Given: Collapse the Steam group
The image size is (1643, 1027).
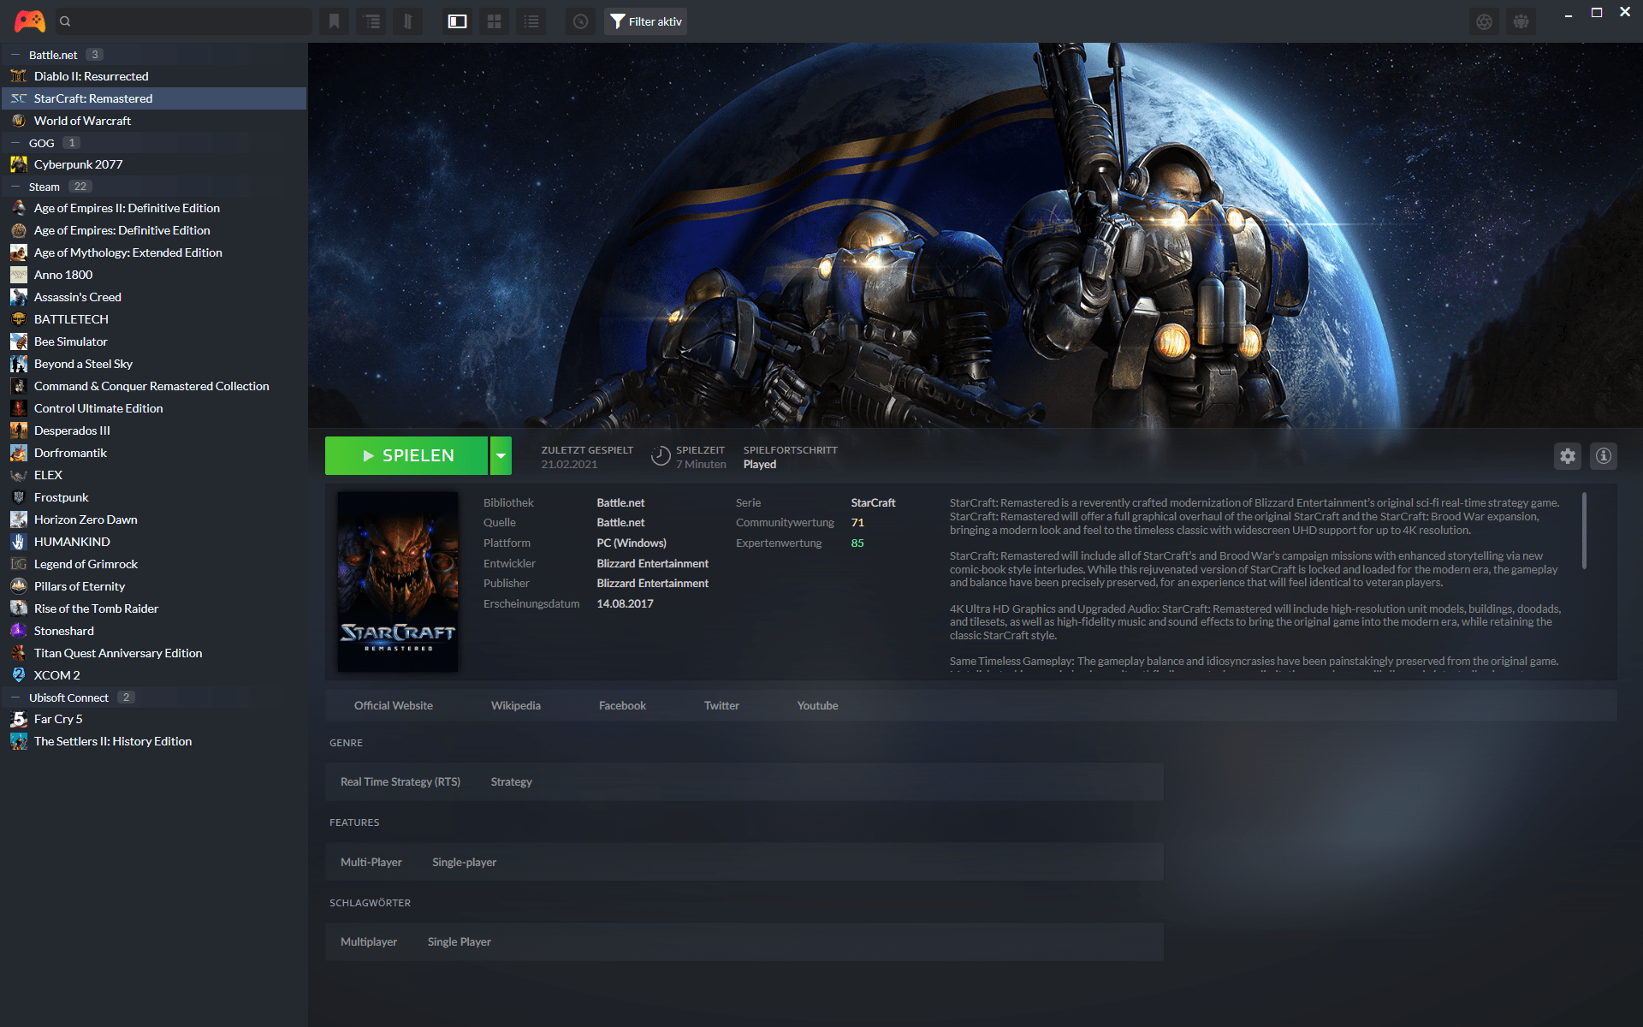Looking at the screenshot, I should (x=15, y=187).
